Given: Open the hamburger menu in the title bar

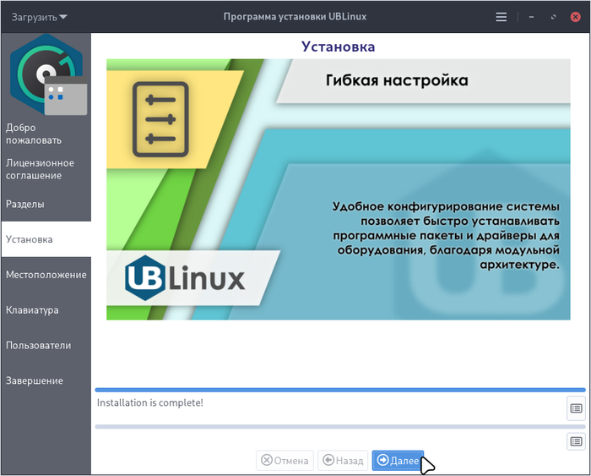Looking at the screenshot, I should click(501, 17).
